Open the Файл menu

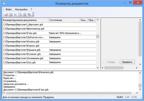coord(9,9)
